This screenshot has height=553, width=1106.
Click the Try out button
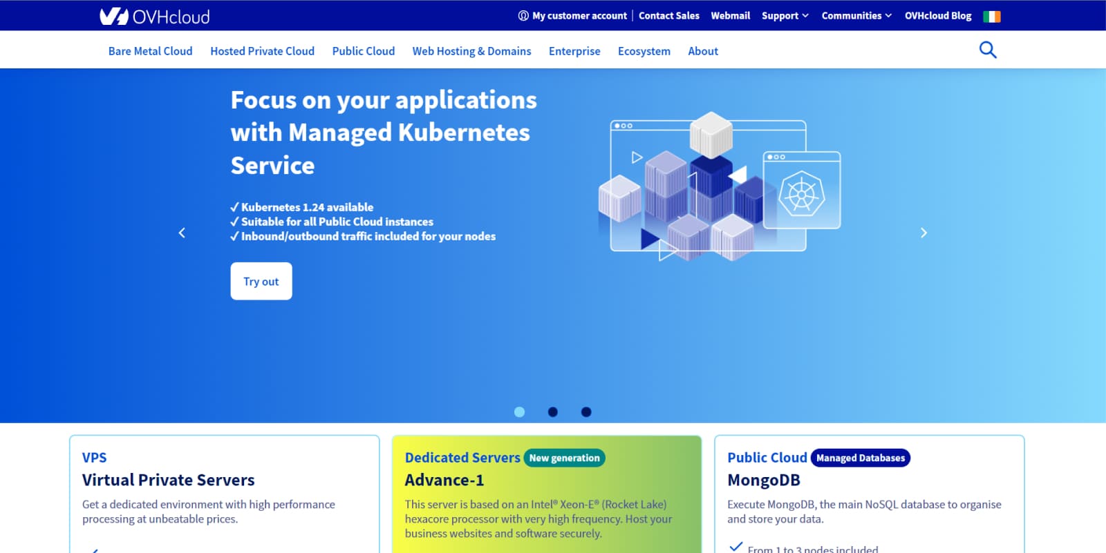(x=261, y=281)
